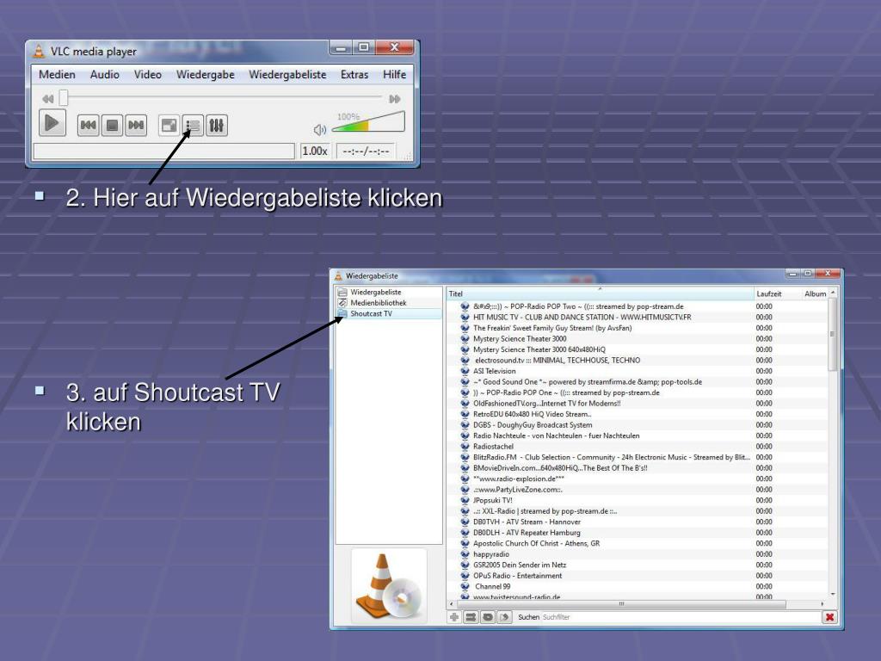Image resolution: width=881 pixels, height=661 pixels.
Task: Open the Video menu
Action: click(x=148, y=74)
